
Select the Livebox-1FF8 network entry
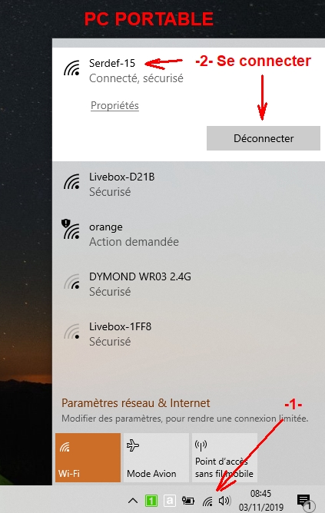[x=188, y=334]
